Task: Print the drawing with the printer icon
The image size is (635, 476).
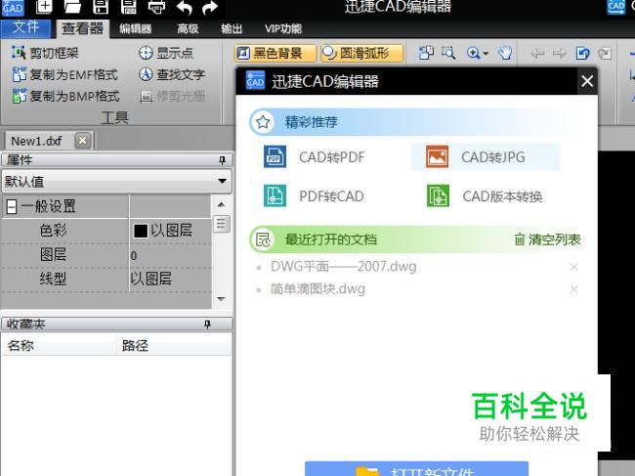Action: (156, 7)
